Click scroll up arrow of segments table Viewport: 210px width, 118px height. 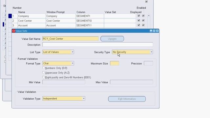click(149, 16)
